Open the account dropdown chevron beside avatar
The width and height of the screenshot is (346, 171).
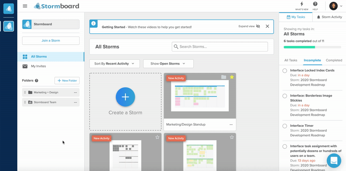(341, 6)
